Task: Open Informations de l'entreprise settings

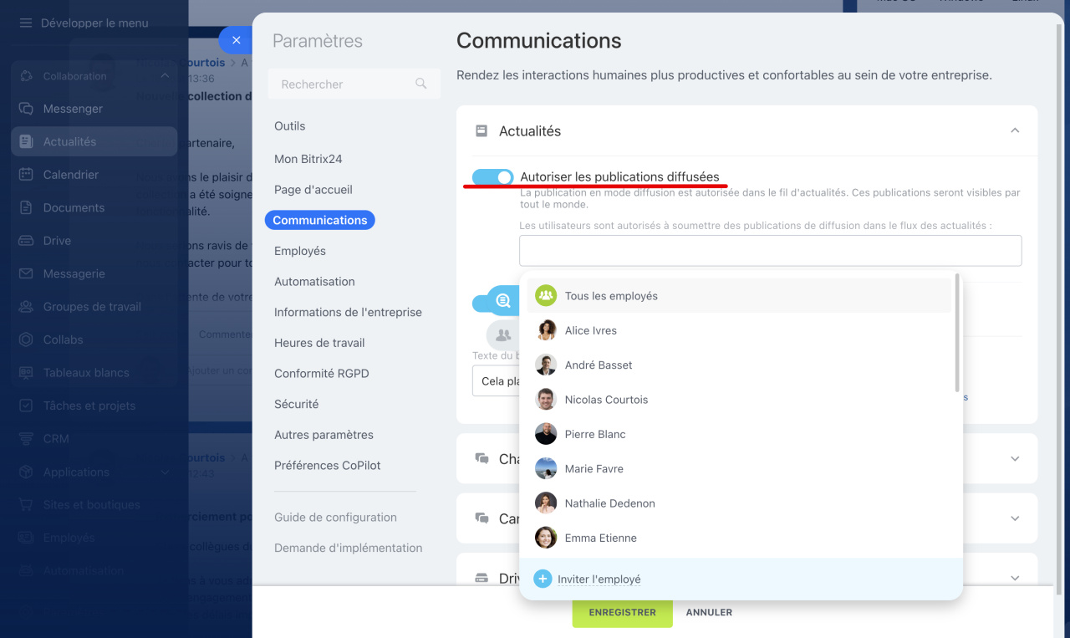Action: tap(348, 312)
